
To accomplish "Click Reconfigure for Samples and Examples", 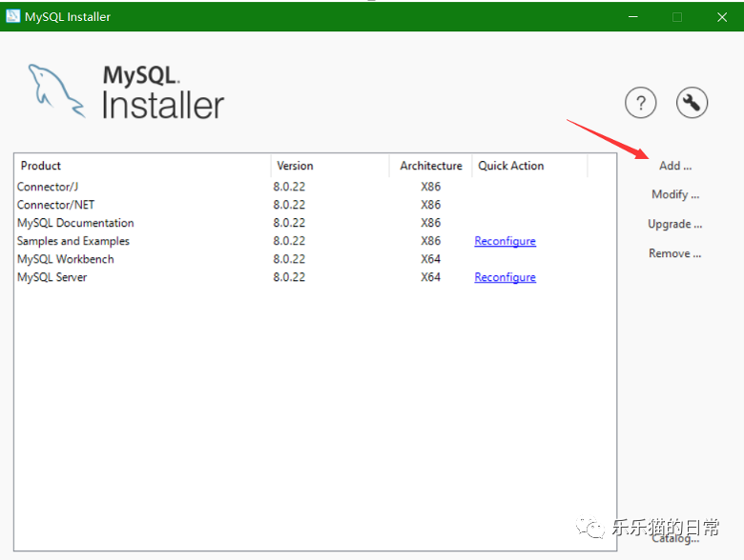I will point(505,241).
